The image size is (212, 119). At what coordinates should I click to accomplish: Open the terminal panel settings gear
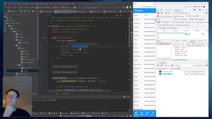125,97
